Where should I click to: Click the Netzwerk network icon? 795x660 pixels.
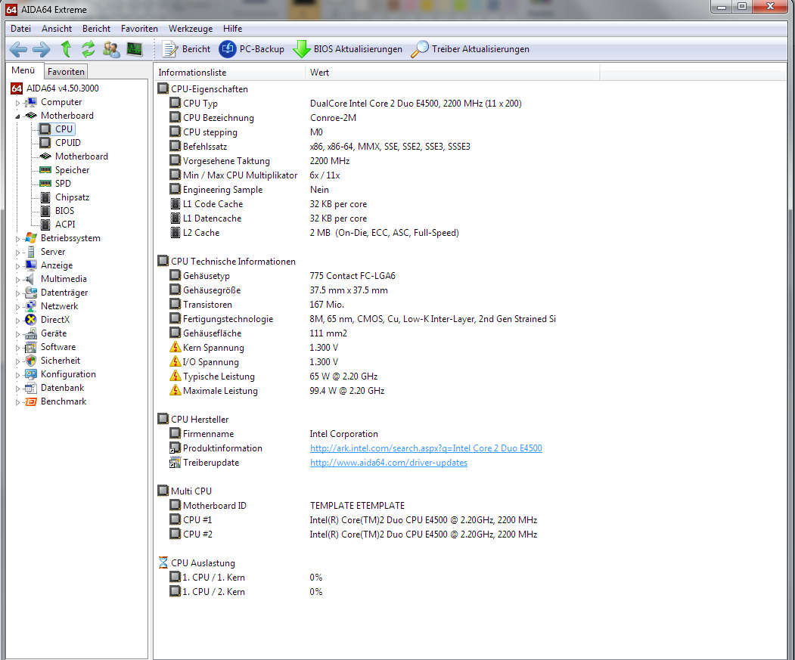[31, 306]
